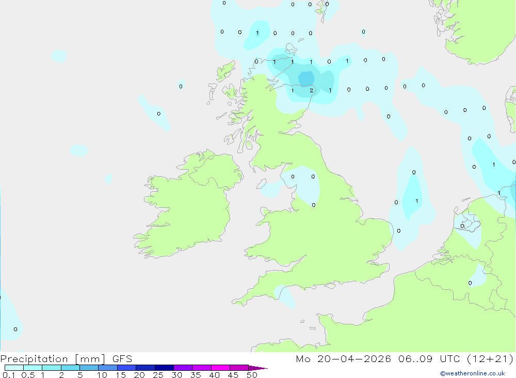Open the weatheronline.co.uk link

(473, 373)
